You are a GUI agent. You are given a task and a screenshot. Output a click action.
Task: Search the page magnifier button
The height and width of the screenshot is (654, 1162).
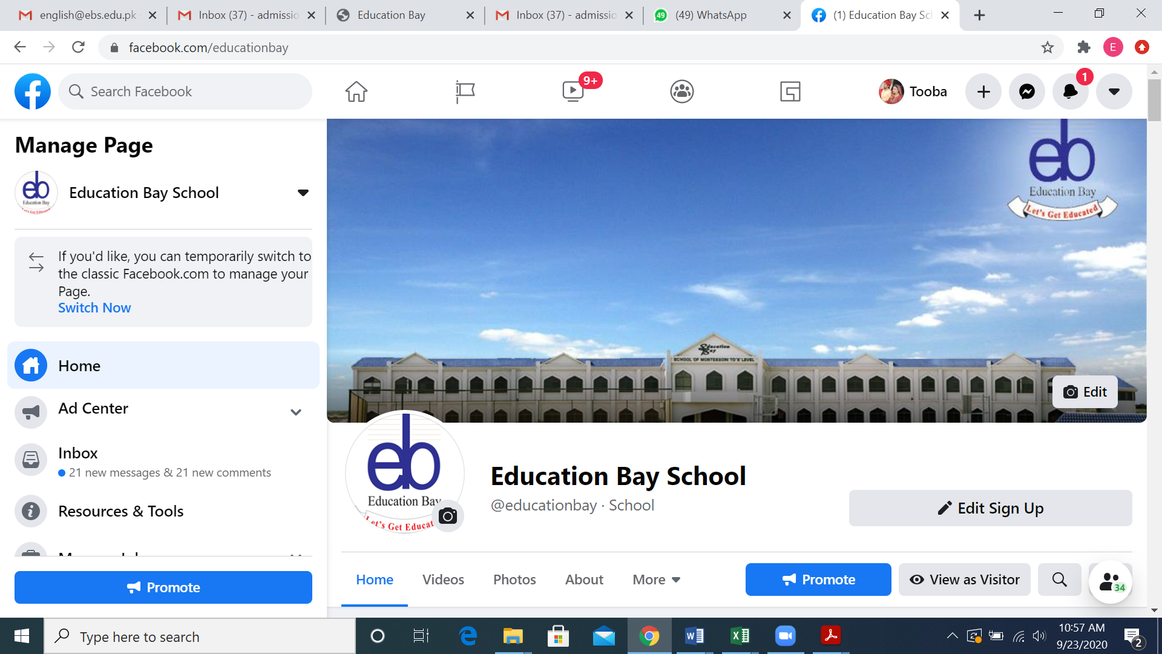pyautogui.click(x=1060, y=580)
